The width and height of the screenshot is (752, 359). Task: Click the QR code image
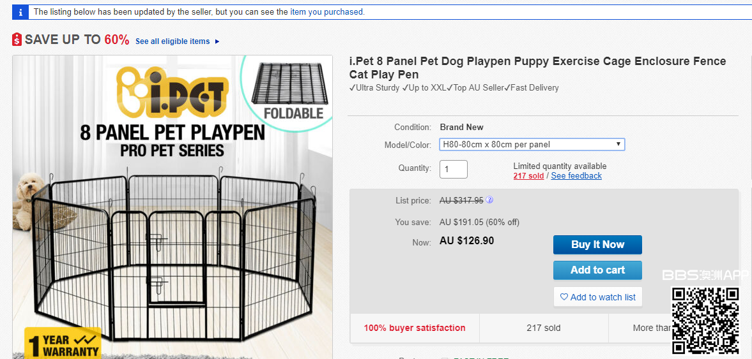pos(705,320)
